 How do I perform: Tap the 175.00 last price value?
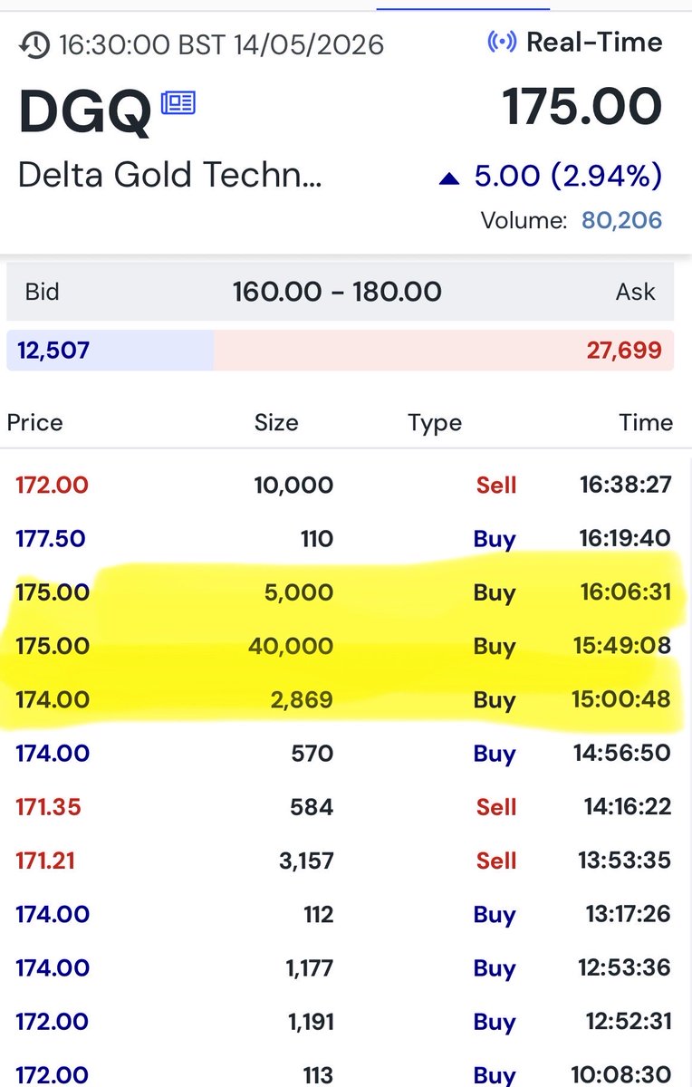[x=582, y=108]
